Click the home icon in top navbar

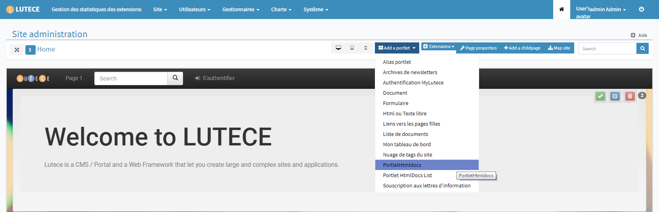562,10
